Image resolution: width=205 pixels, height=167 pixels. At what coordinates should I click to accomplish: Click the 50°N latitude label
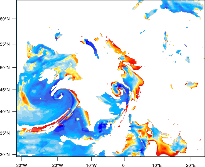pos(5,68)
